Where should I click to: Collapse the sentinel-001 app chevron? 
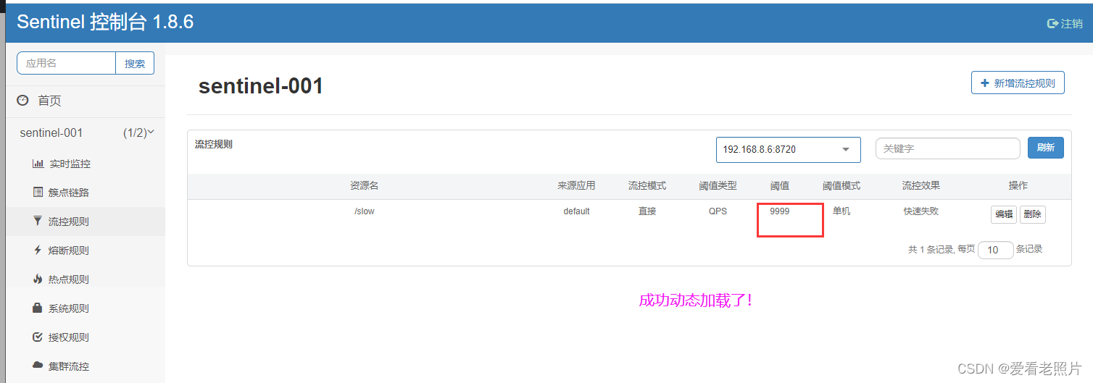[151, 132]
